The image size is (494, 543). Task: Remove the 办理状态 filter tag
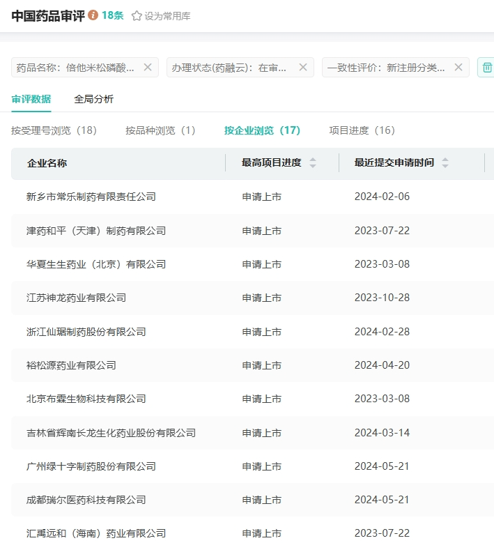(x=303, y=68)
